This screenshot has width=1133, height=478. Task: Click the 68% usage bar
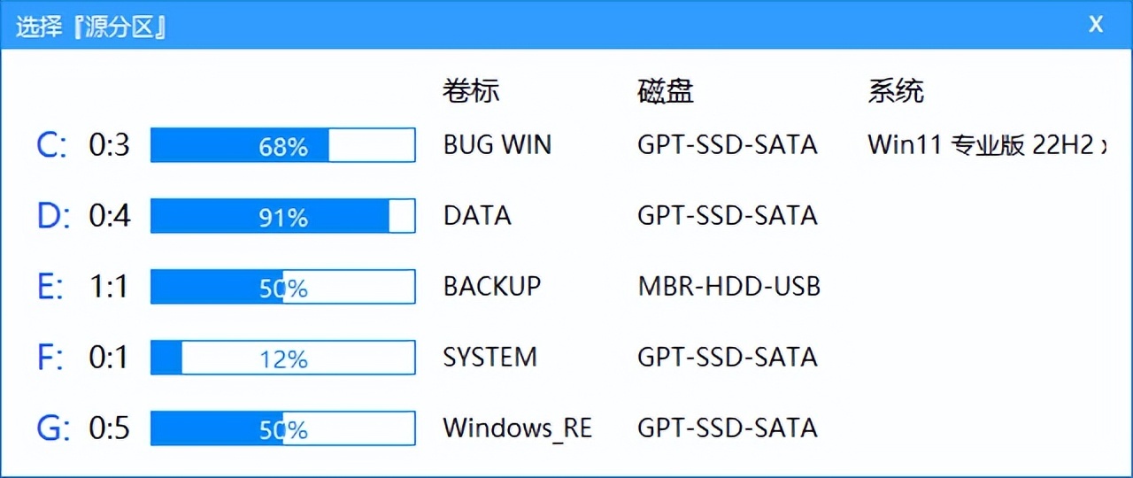[282, 145]
